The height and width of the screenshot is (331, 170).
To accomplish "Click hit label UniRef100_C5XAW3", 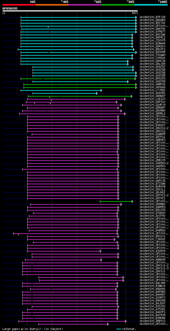I will coord(152,55).
